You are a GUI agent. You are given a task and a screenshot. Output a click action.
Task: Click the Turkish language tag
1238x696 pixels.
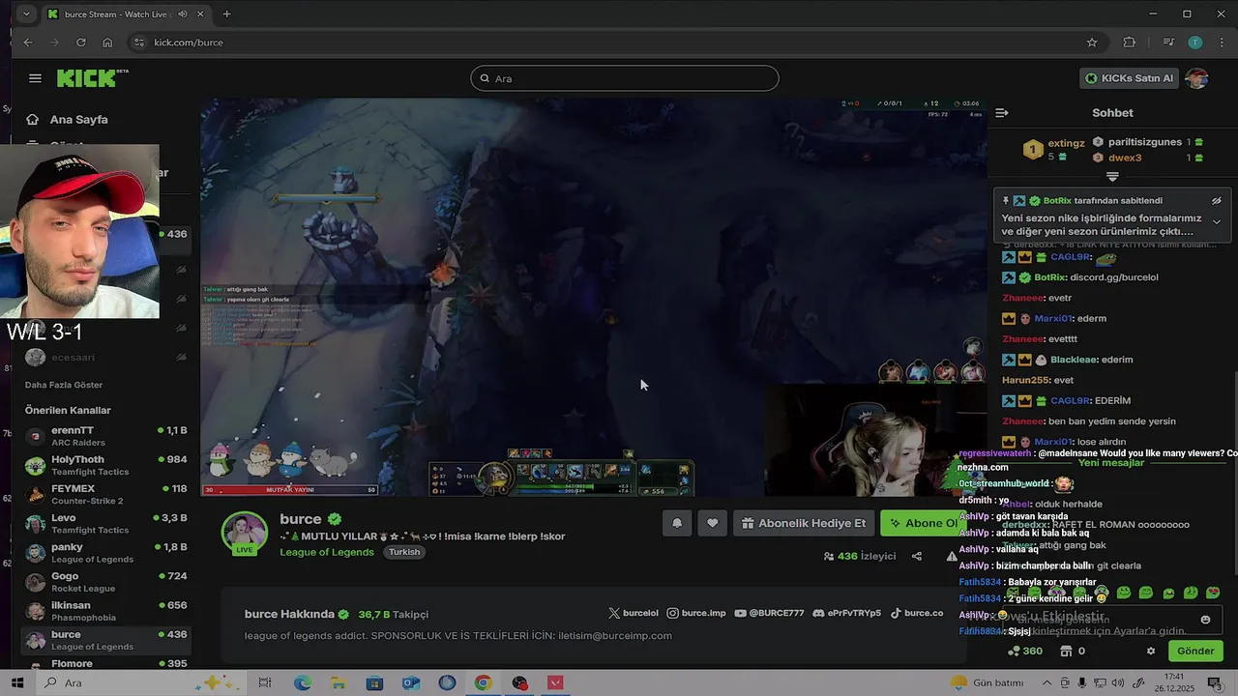click(404, 552)
